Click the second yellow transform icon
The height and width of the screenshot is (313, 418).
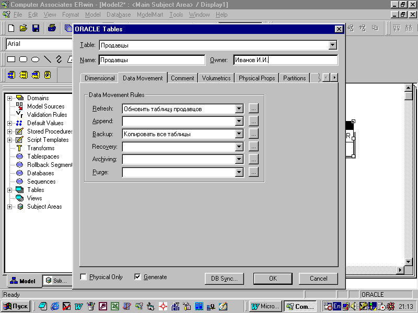(24, 75)
